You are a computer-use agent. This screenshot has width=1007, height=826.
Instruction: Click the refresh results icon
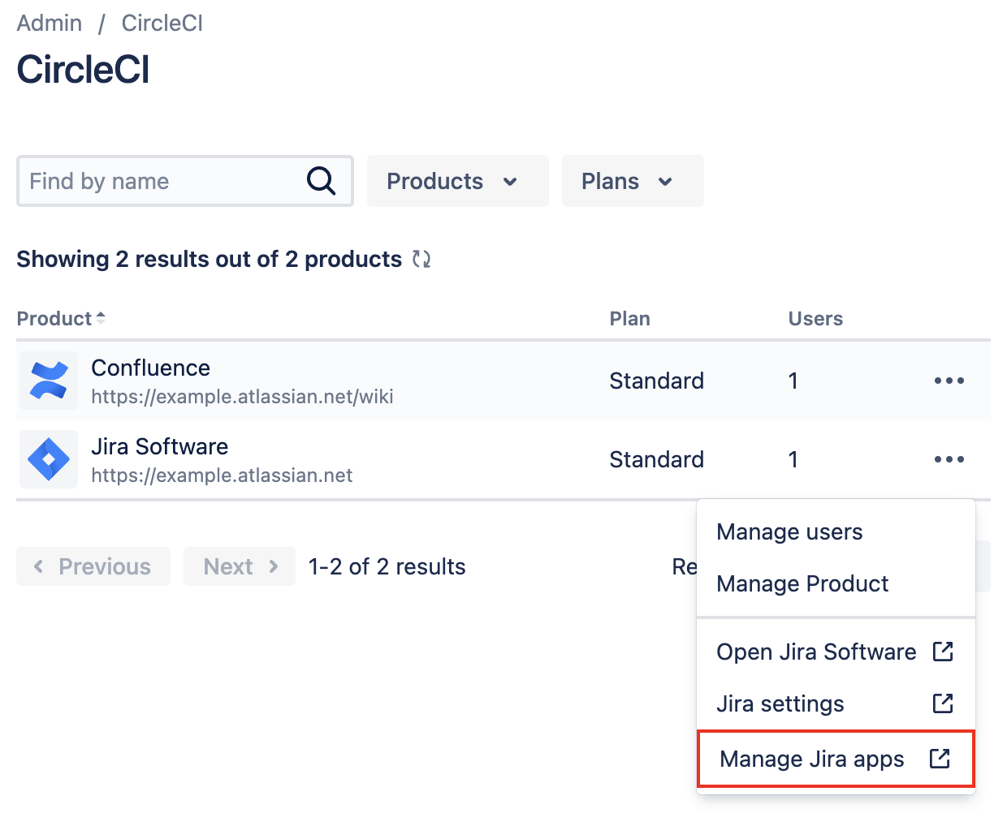(x=421, y=259)
